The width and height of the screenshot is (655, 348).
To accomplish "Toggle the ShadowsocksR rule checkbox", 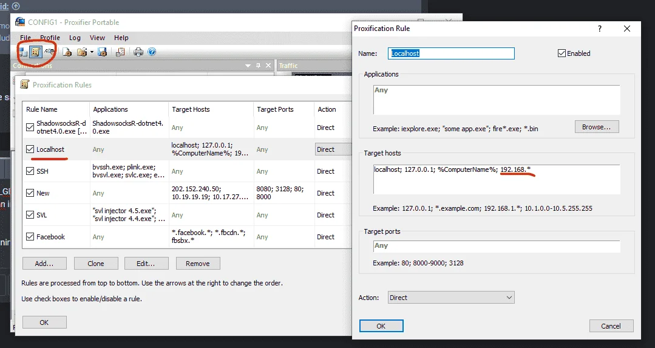I will coord(30,128).
